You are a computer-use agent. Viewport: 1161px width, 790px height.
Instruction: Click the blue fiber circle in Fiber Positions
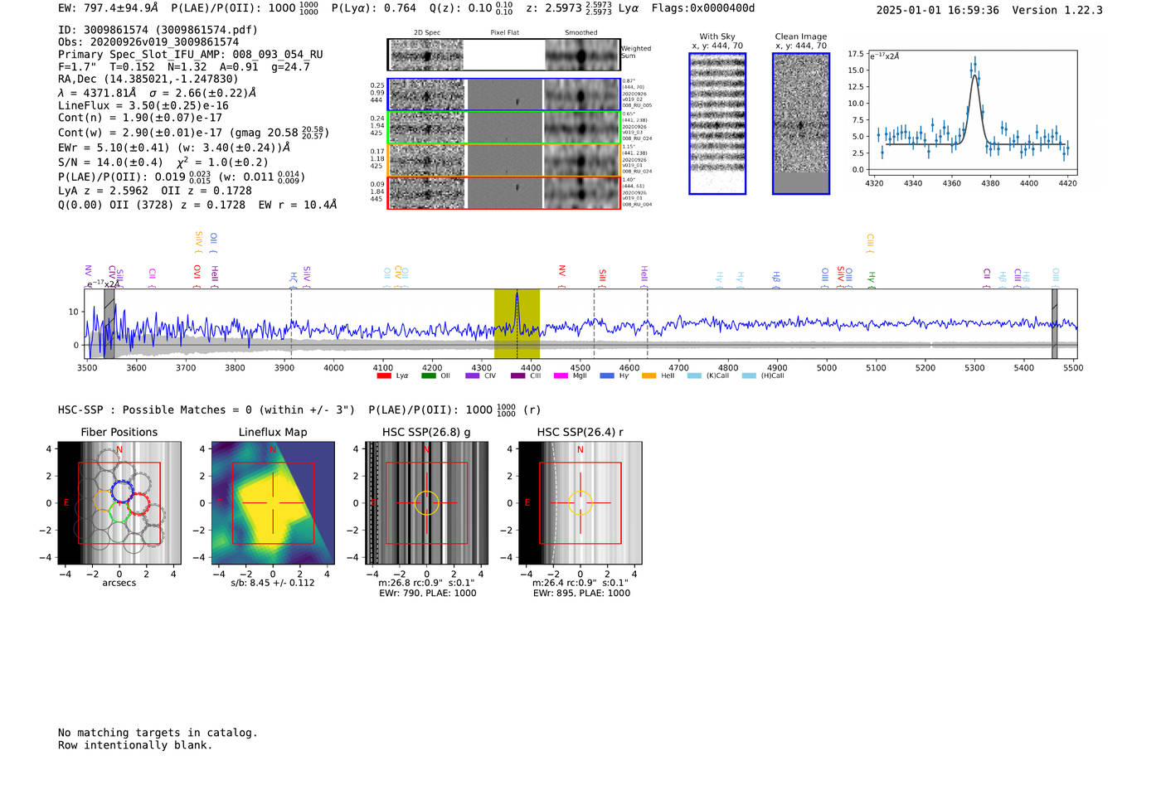pos(122,492)
